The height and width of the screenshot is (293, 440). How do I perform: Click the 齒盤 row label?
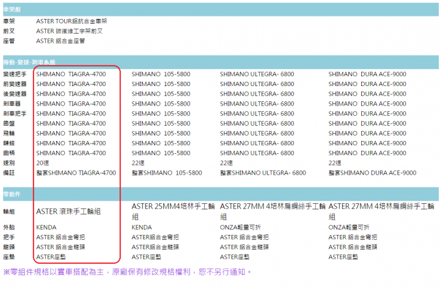pyautogui.click(x=9, y=123)
